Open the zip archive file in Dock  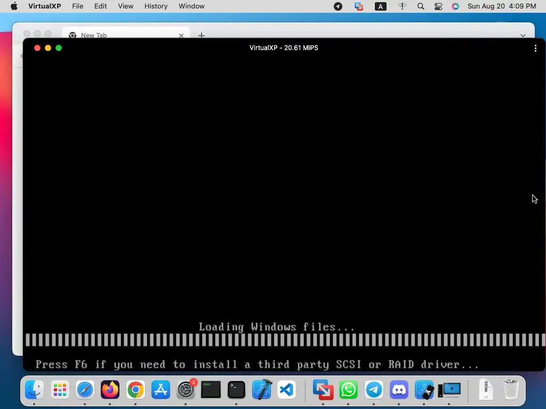pos(486,389)
